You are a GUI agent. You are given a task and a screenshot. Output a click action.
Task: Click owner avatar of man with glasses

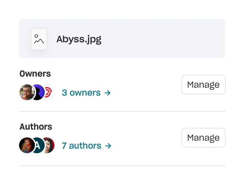click(x=27, y=92)
